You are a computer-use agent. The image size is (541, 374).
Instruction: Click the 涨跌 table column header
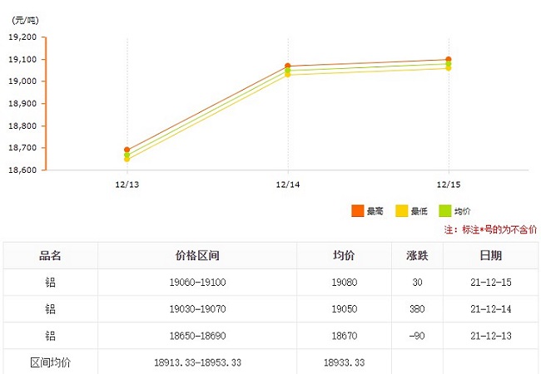tap(417, 256)
